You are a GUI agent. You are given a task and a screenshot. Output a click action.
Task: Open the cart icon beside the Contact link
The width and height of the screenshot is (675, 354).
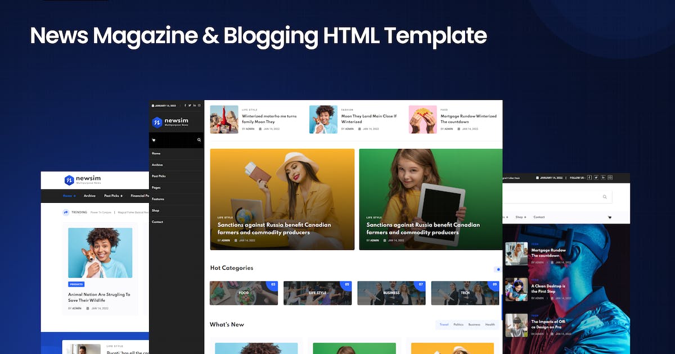(x=609, y=217)
